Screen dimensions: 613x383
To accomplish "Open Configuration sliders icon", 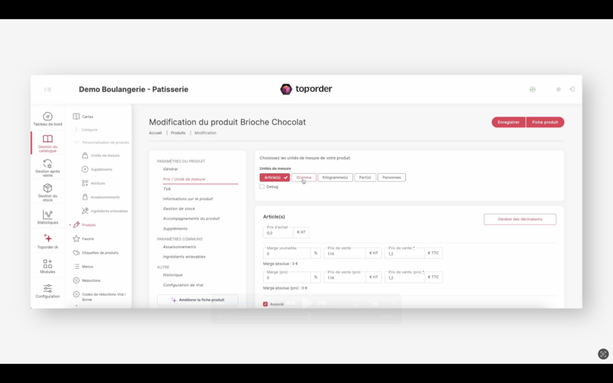I will pyautogui.click(x=47, y=289).
